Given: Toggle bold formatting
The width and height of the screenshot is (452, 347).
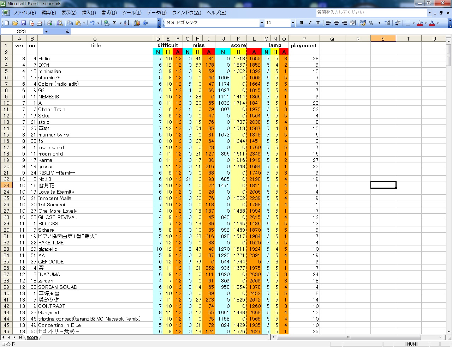Looking at the screenshot, I should point(302,23).
